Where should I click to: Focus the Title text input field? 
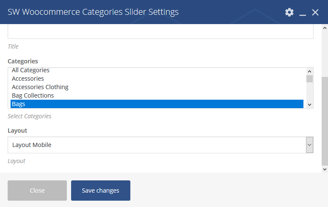click(x=160, y=31)
